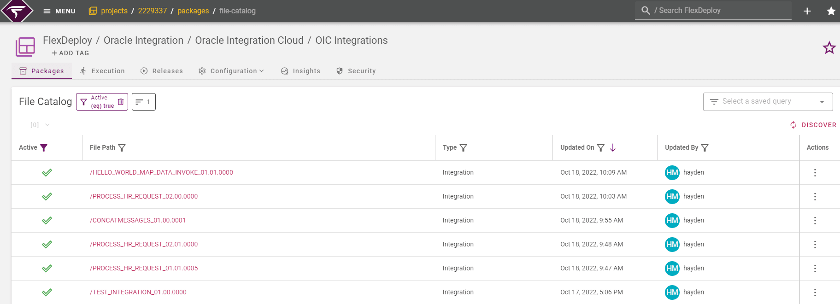Open actions menu for TEST_INTEGRATION row
The width and height of the screenshot is (840, 304).
pos(815,292)
